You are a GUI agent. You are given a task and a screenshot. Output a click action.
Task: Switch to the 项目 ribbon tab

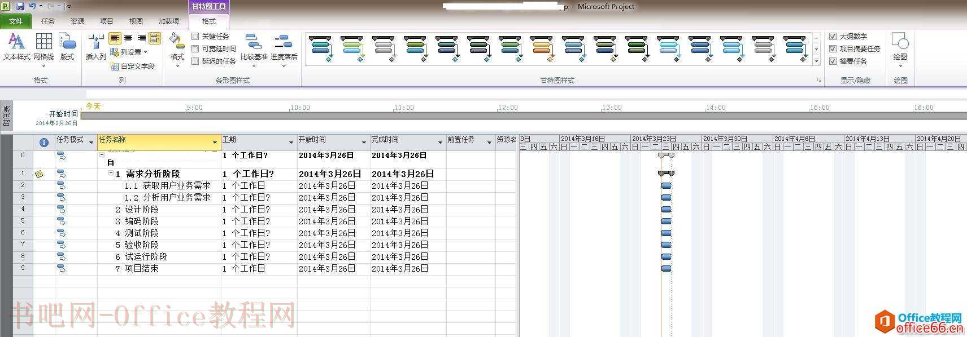(107, 21)
